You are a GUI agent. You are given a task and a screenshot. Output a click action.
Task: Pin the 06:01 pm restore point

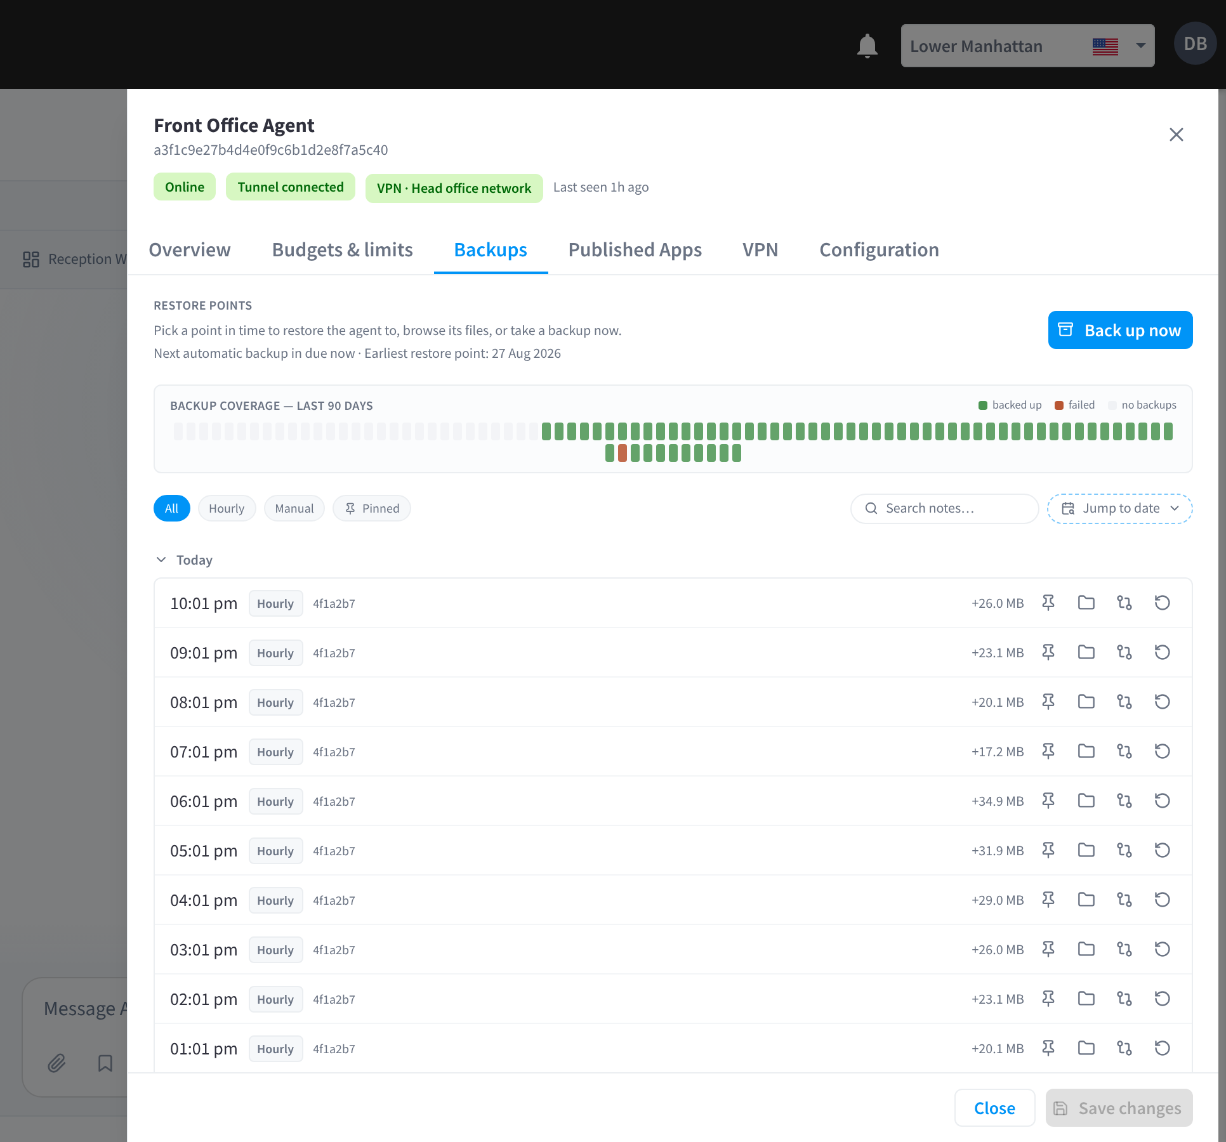[1048, 801]
